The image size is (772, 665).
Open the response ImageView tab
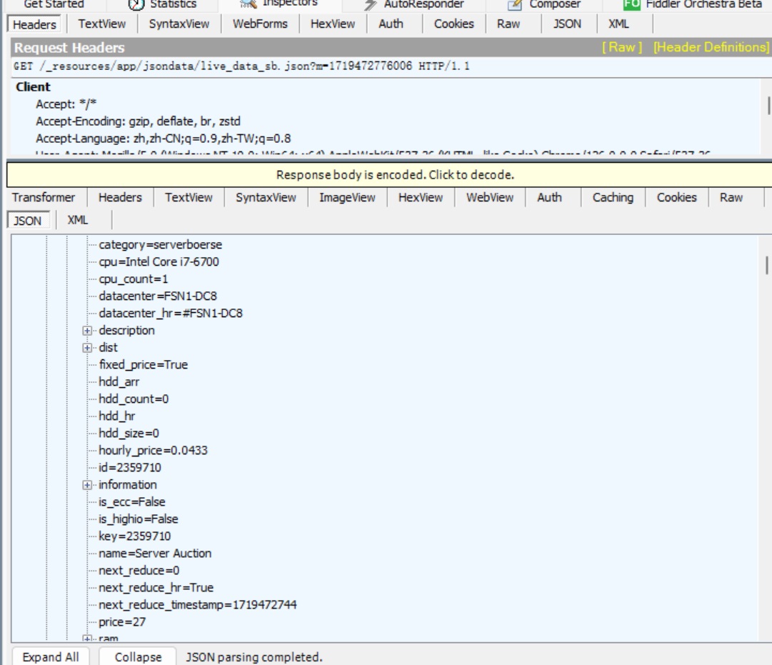tap(347, 198)
